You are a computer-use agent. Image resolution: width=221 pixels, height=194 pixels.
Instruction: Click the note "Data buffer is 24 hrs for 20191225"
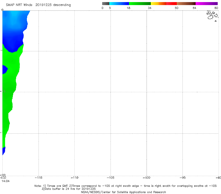(69, 189)
